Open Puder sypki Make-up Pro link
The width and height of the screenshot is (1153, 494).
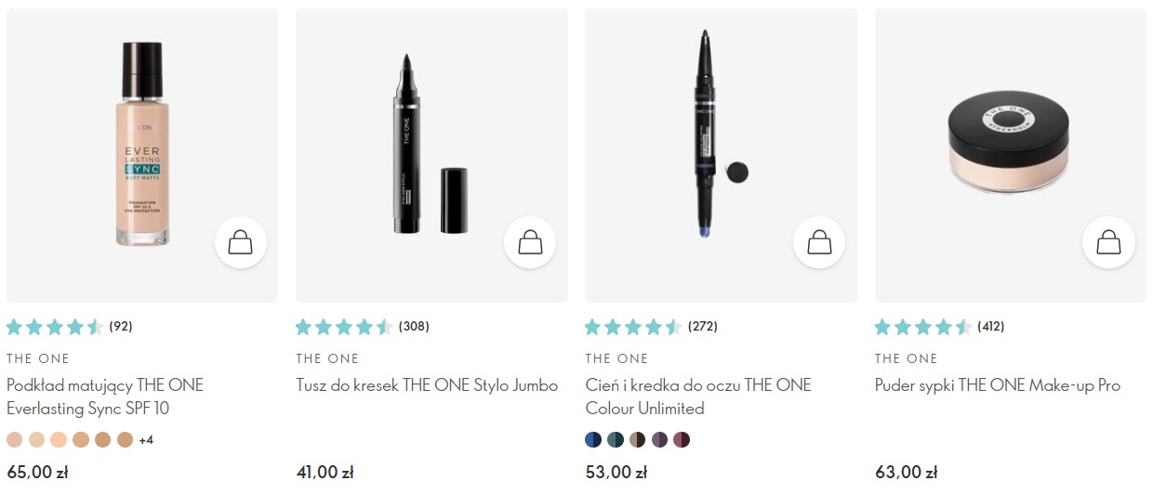997,385
